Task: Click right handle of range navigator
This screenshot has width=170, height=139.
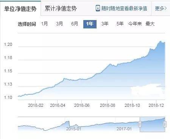Action: tap(165, 124)
